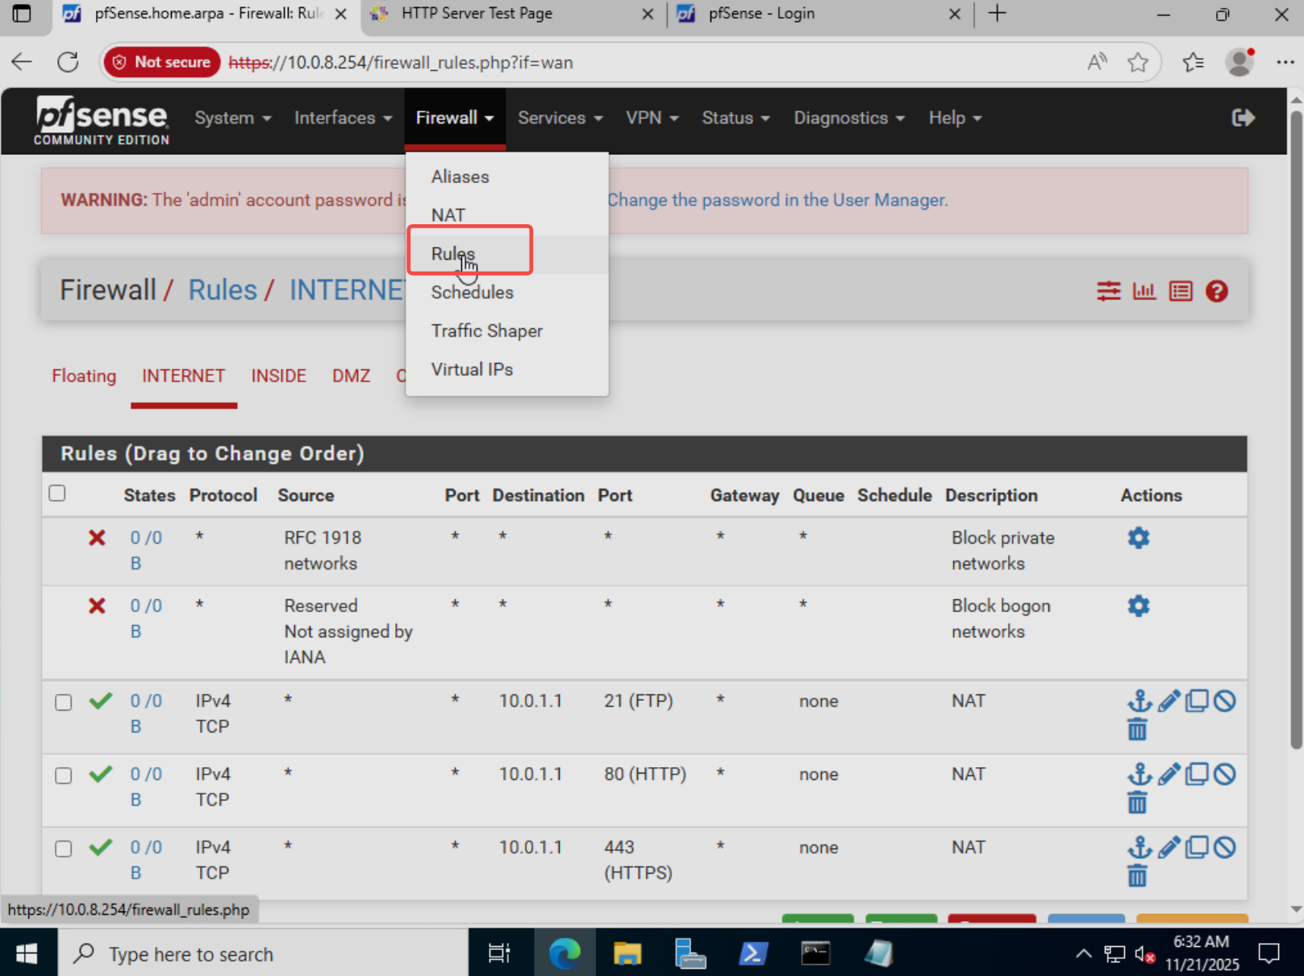This screenshot has width=1304, height=976.
Task: Collapse the Firewall dropdown menu
Action: click(x=455, y=118)
